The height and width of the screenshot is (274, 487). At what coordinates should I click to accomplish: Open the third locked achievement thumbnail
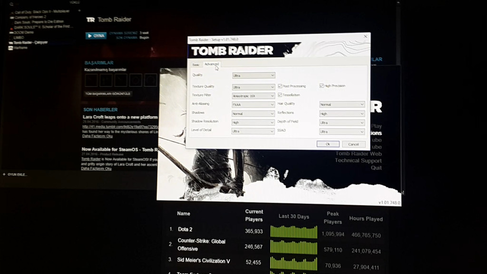coord(120,80)
